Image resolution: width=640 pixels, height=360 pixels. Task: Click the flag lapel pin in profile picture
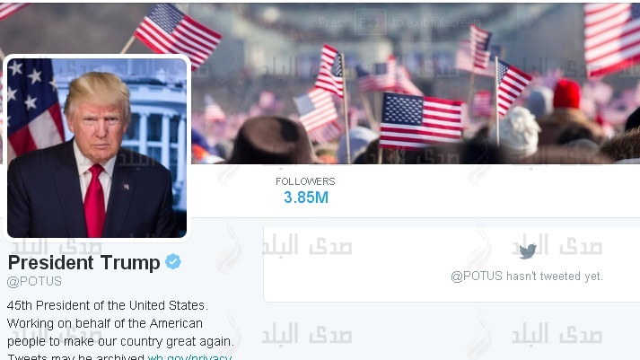tap(127, 187)
